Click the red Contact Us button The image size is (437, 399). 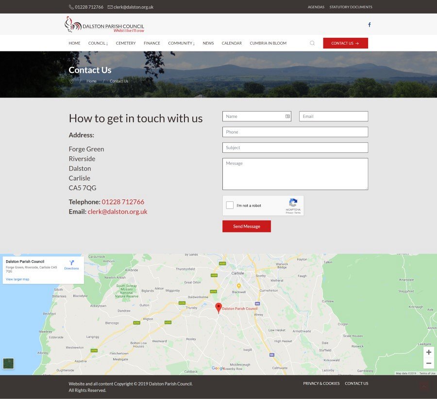pos(345,43)
